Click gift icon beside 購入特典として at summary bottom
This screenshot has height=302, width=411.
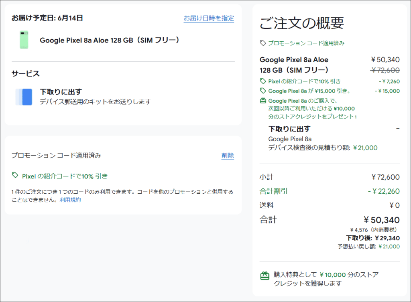pyautogui.click(x=265, y=276)
